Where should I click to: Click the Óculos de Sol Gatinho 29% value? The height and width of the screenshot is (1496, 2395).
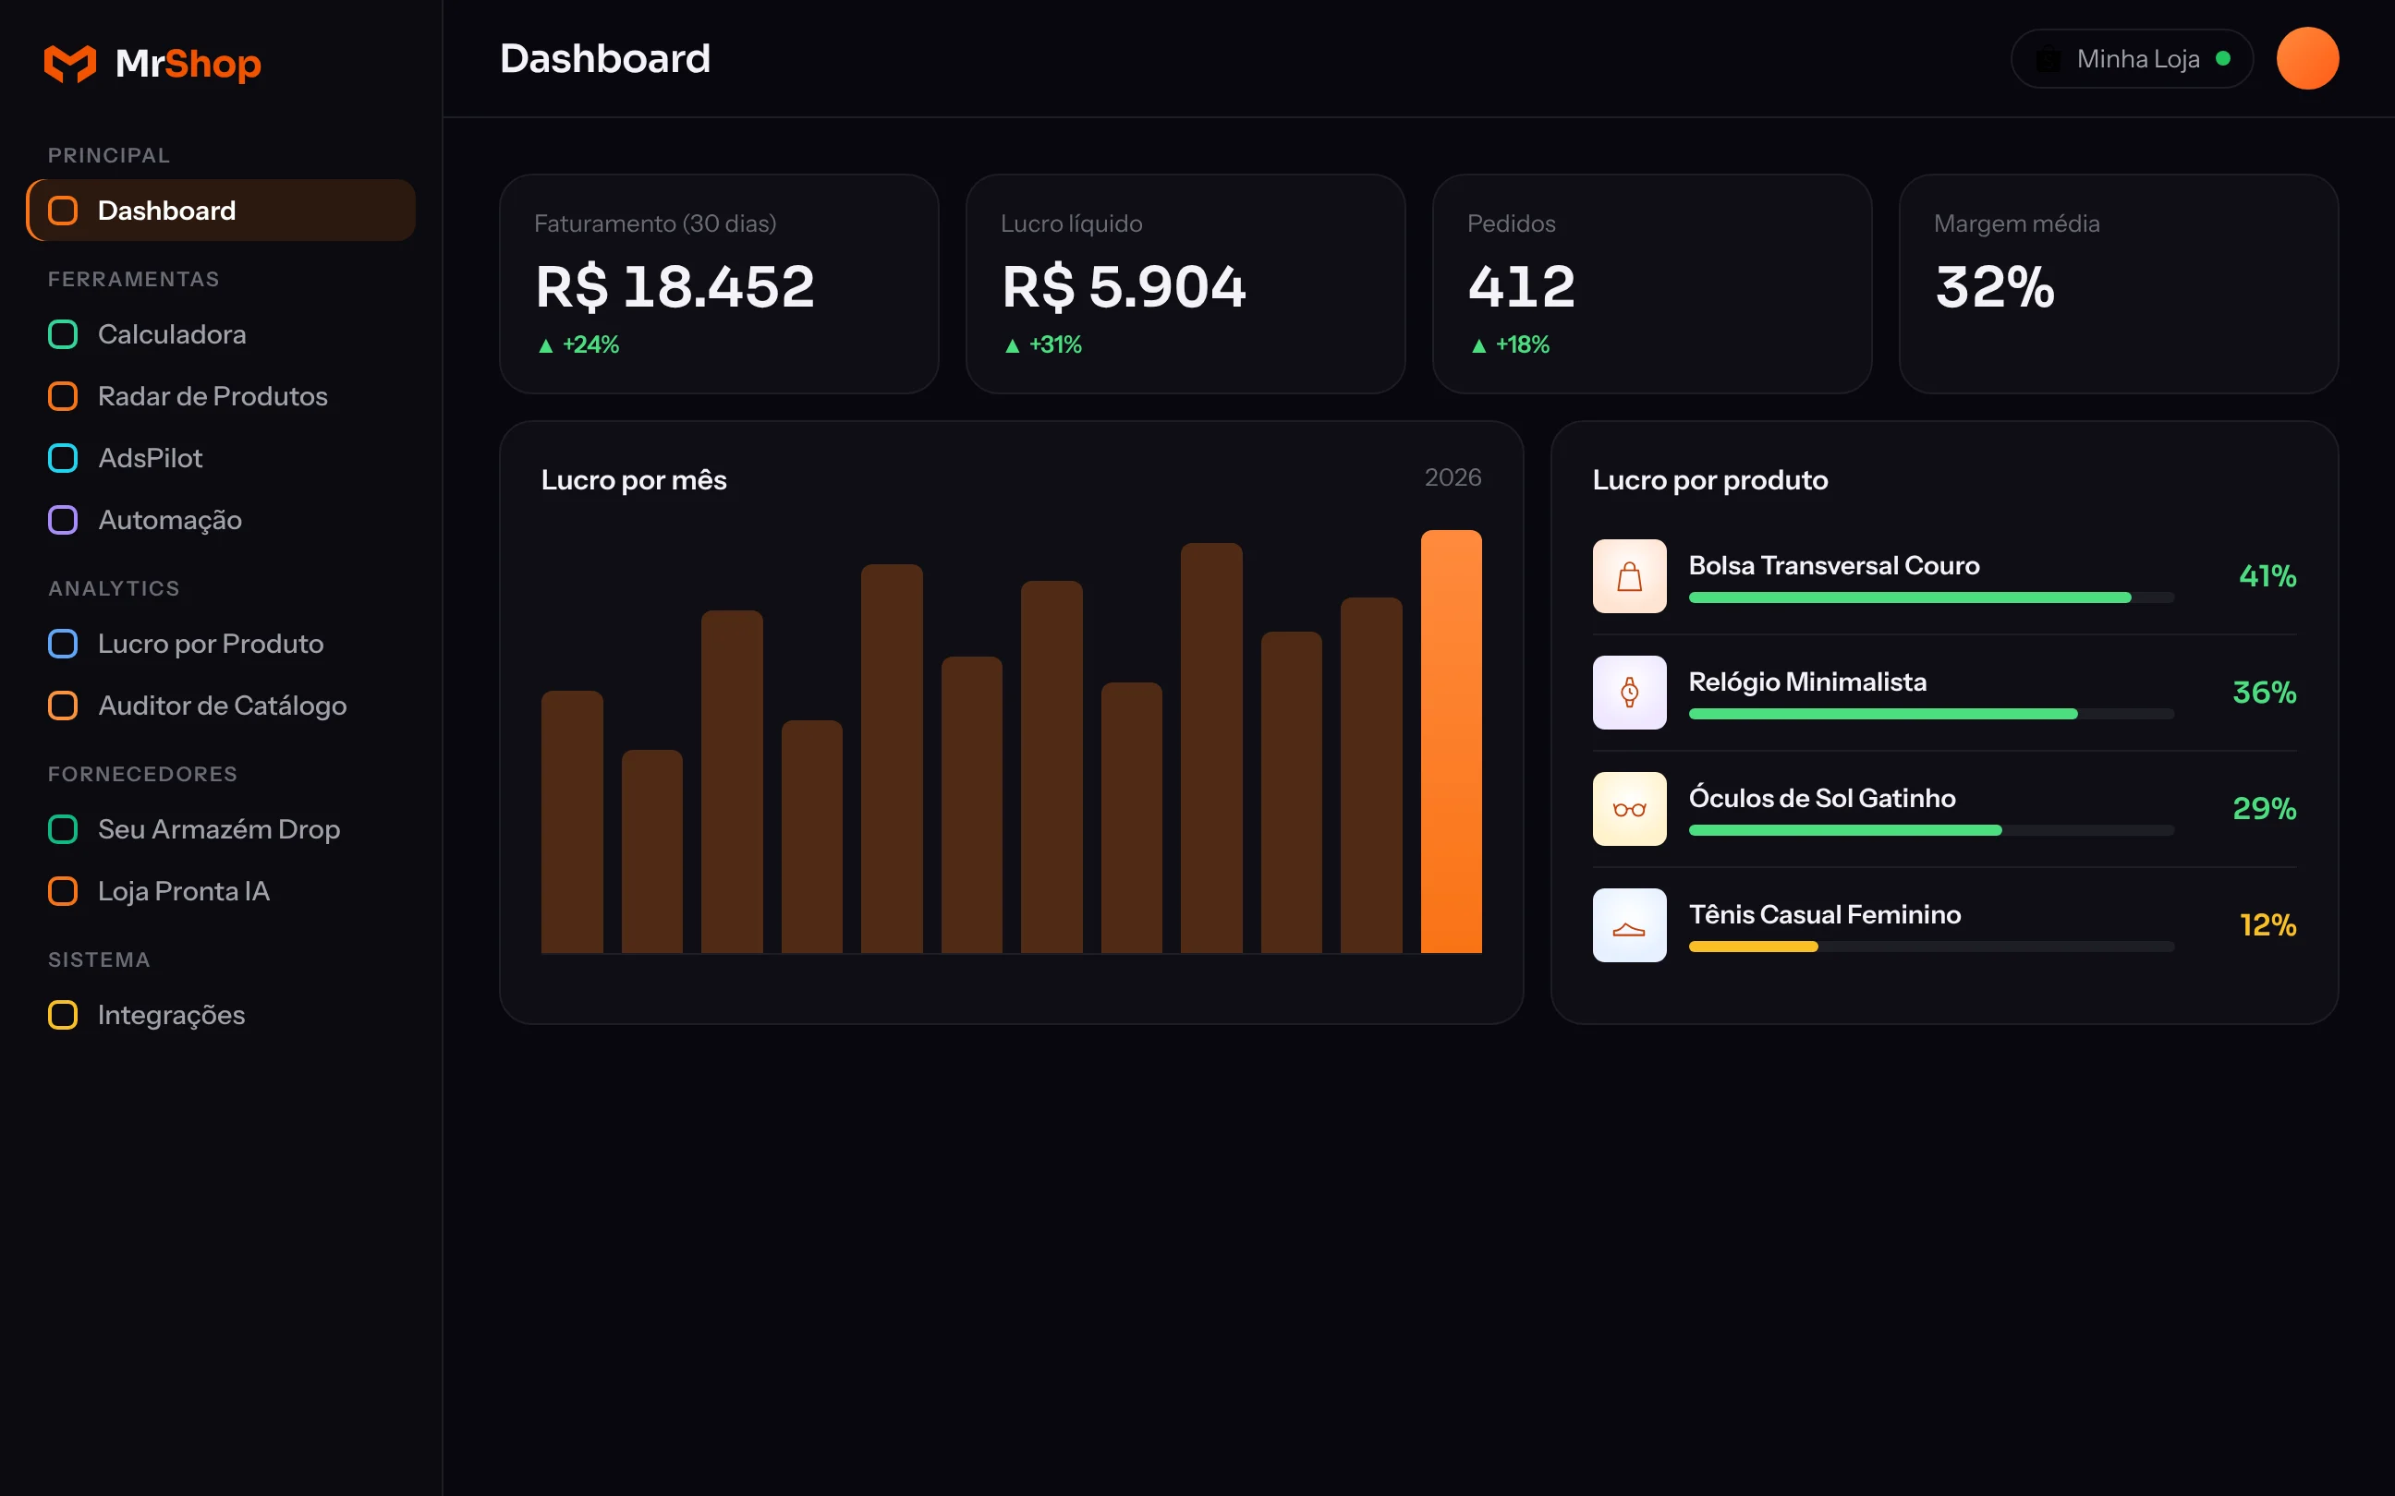coord(2264,808)
